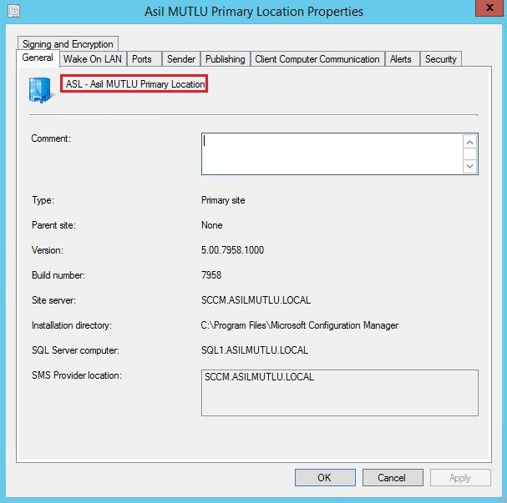Click the SQL1.ASILMUTLU.LOCAL server value
Viewport: 507px width, 503px height.
point(255,350)
